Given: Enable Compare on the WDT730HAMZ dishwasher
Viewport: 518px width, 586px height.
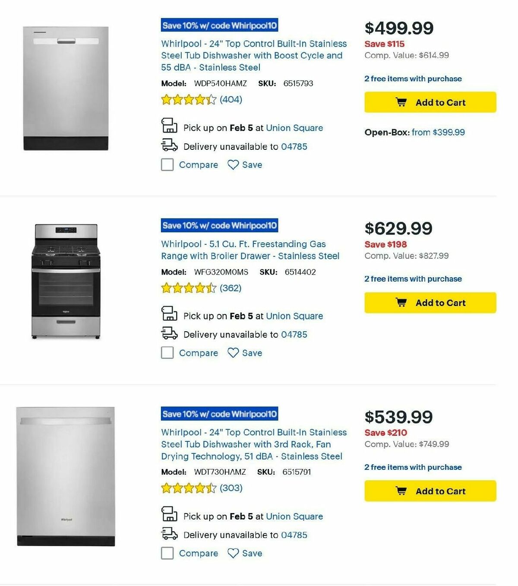Looking at the screenshot, I should point(167,553).
